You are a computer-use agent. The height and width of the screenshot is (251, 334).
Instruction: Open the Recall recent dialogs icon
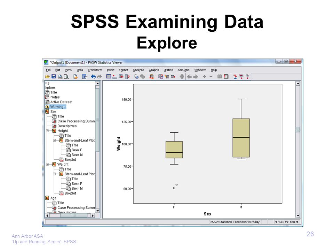point(84,77)
